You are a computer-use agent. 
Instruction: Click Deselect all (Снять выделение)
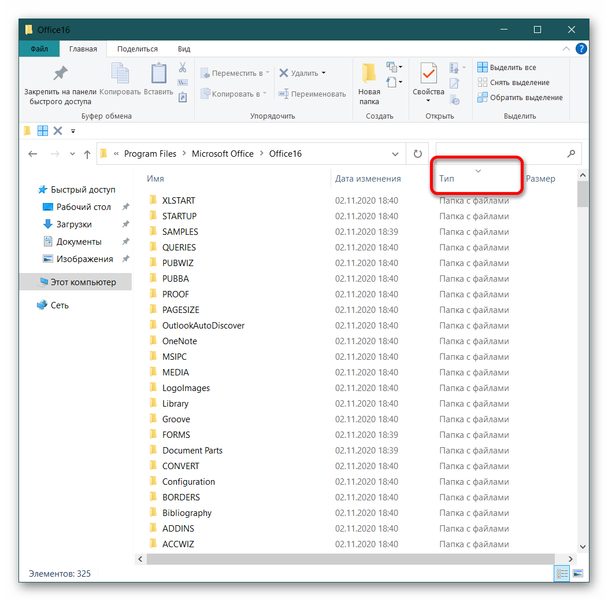[x=513, y=83]
